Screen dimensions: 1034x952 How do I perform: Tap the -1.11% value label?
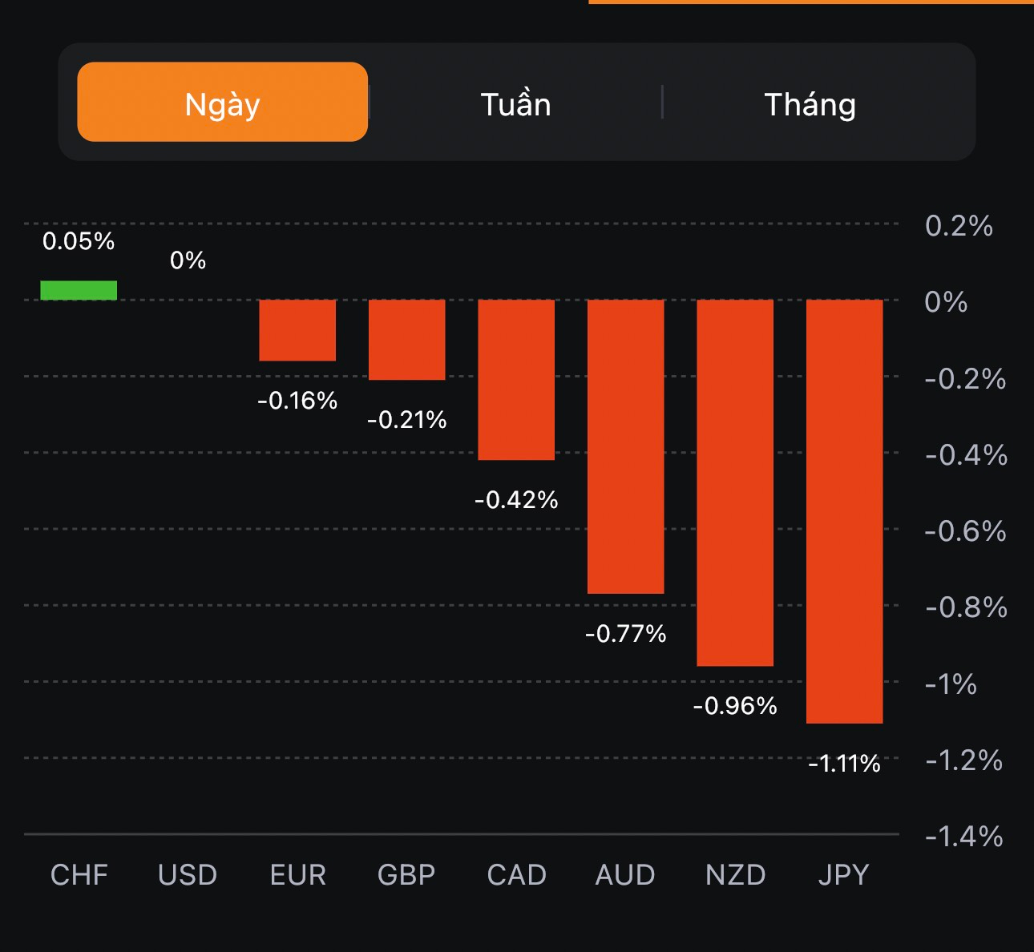click(844, 764)
